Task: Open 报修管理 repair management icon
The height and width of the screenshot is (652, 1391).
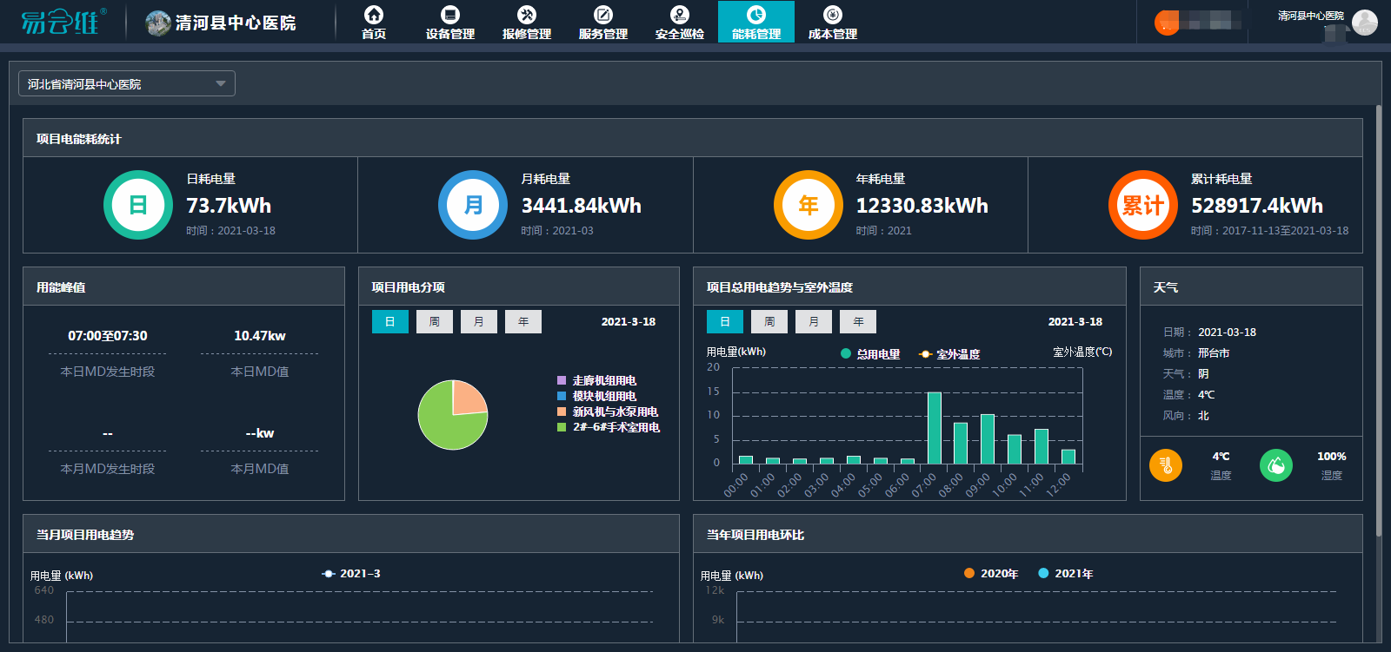Action: click(x=526, y=16)
